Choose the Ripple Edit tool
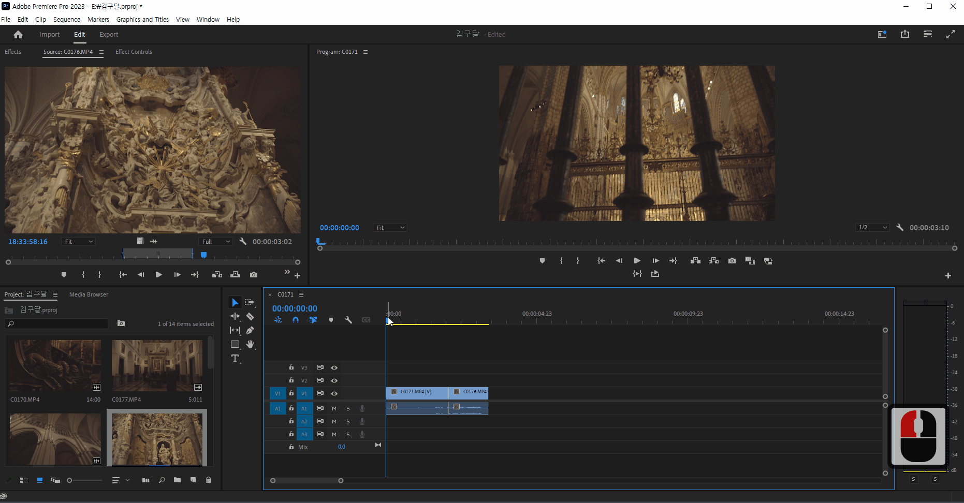This screenshot has height=503, width=964. 235,316
